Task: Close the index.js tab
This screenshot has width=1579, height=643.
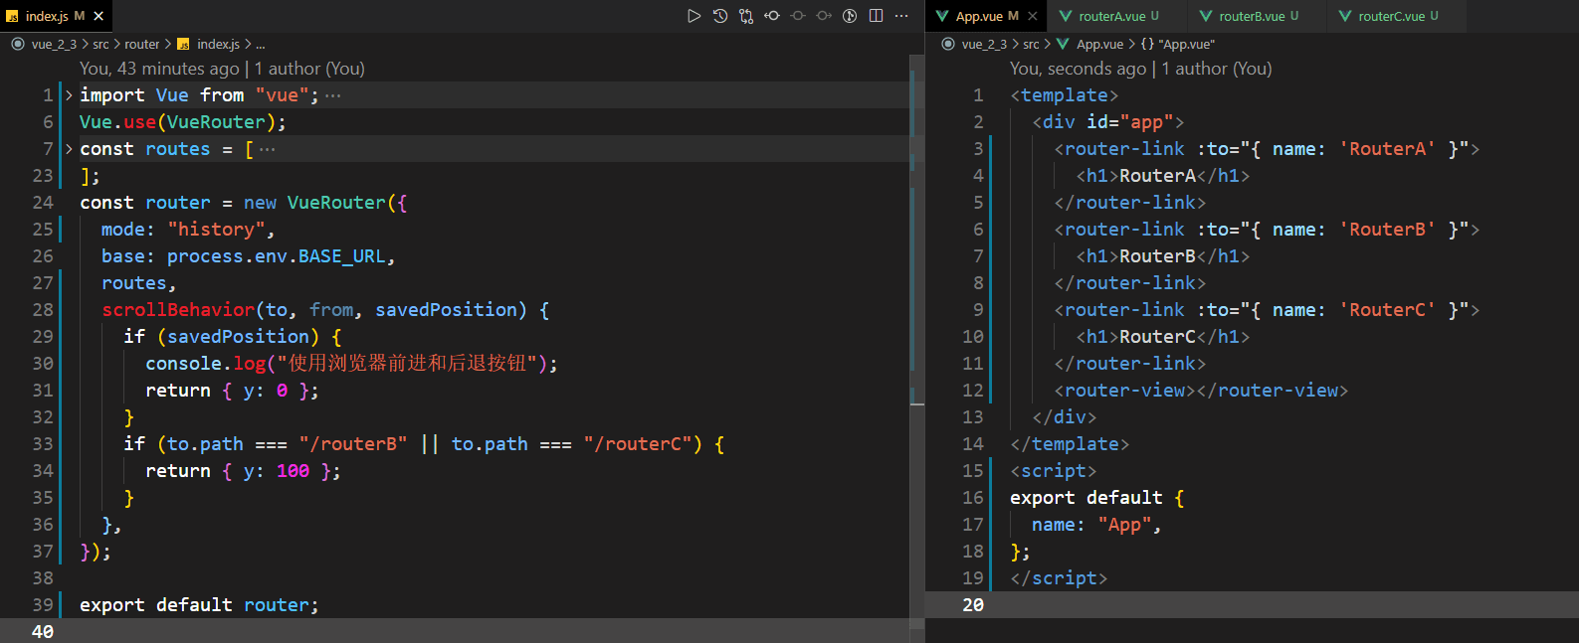Action: [x=99, y=16]
